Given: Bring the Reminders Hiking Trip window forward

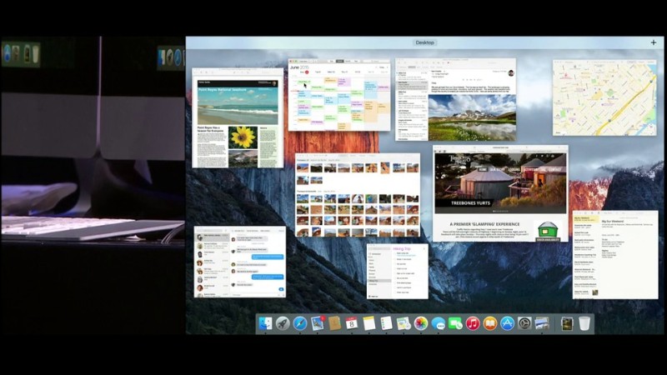Looking at the screenshot, I should [398, 272].
